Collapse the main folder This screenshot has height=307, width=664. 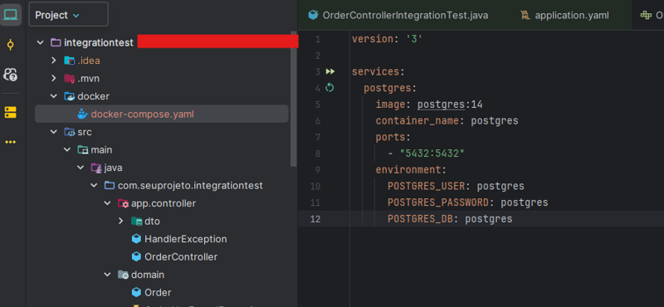coord(67,150)
